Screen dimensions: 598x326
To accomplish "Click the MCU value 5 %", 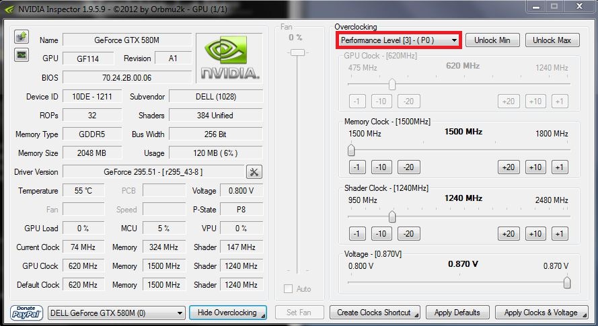I will (164, 228).
